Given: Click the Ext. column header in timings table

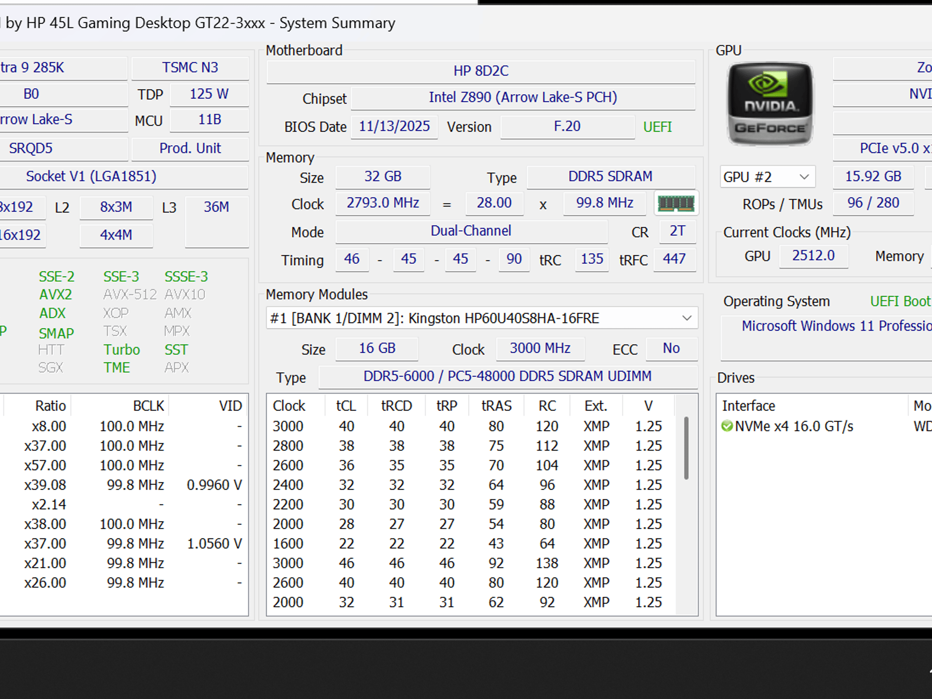Looking at the screenshot, I should pyautogui.click(x=596, y=406).
